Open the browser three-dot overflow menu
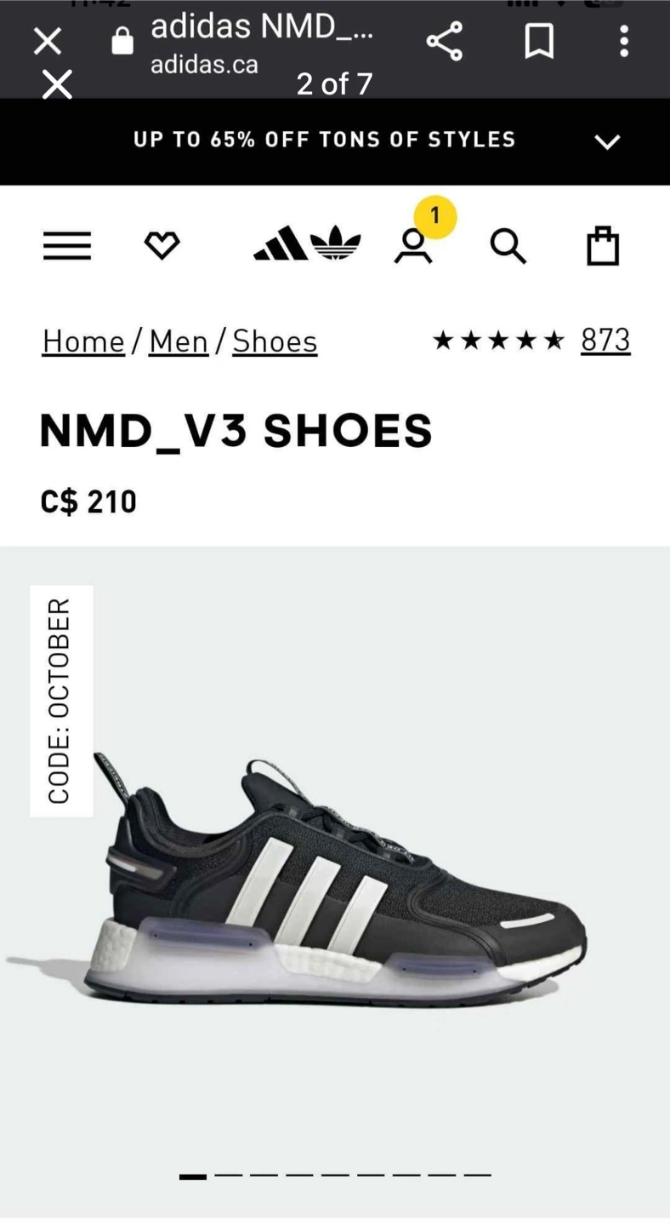The image size is (670, 1226). point(624,41)
